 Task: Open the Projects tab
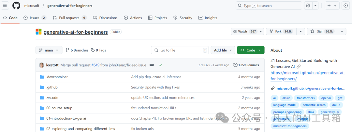[158, 18]
